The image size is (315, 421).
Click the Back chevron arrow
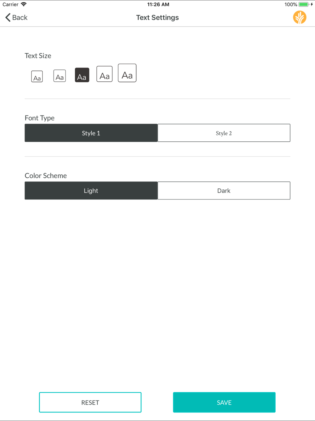[x=8, y=17]
